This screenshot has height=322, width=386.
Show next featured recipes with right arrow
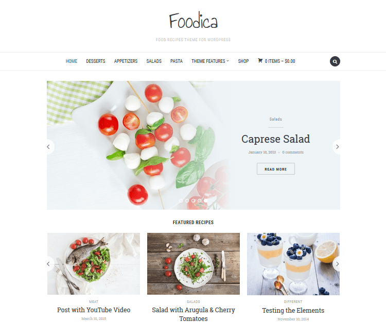337,264
